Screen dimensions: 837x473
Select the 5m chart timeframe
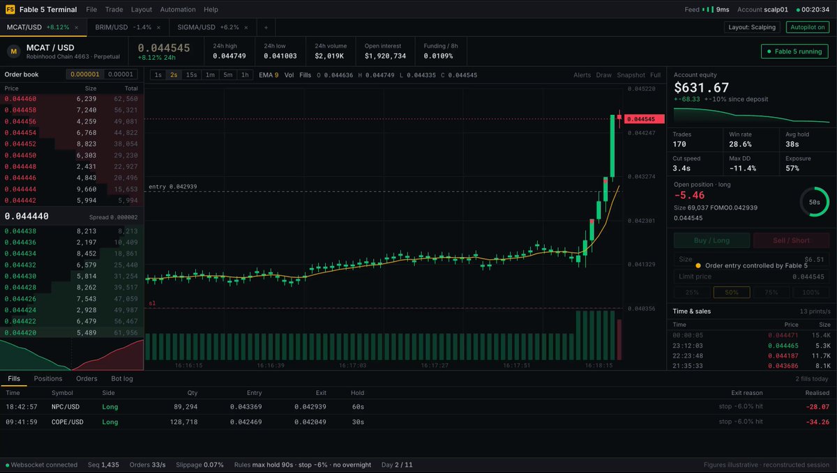pos(227,75)
